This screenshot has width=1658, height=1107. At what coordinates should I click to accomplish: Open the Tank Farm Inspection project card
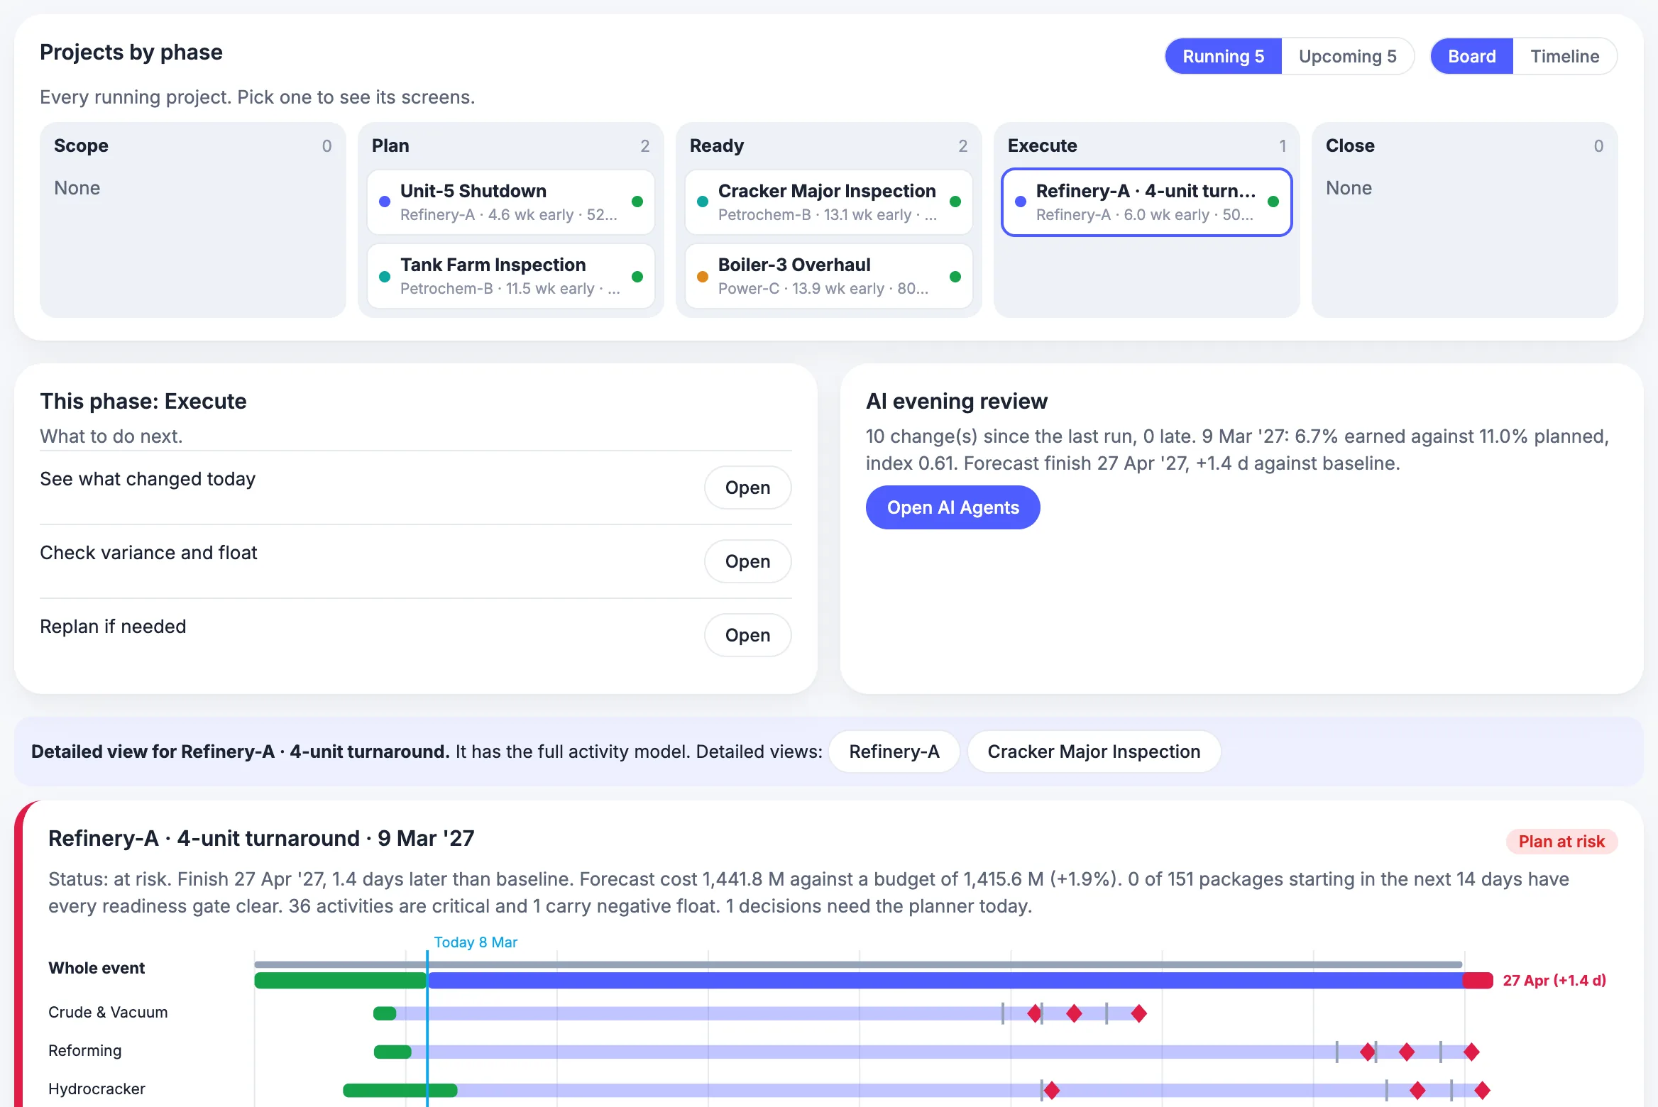510,276
